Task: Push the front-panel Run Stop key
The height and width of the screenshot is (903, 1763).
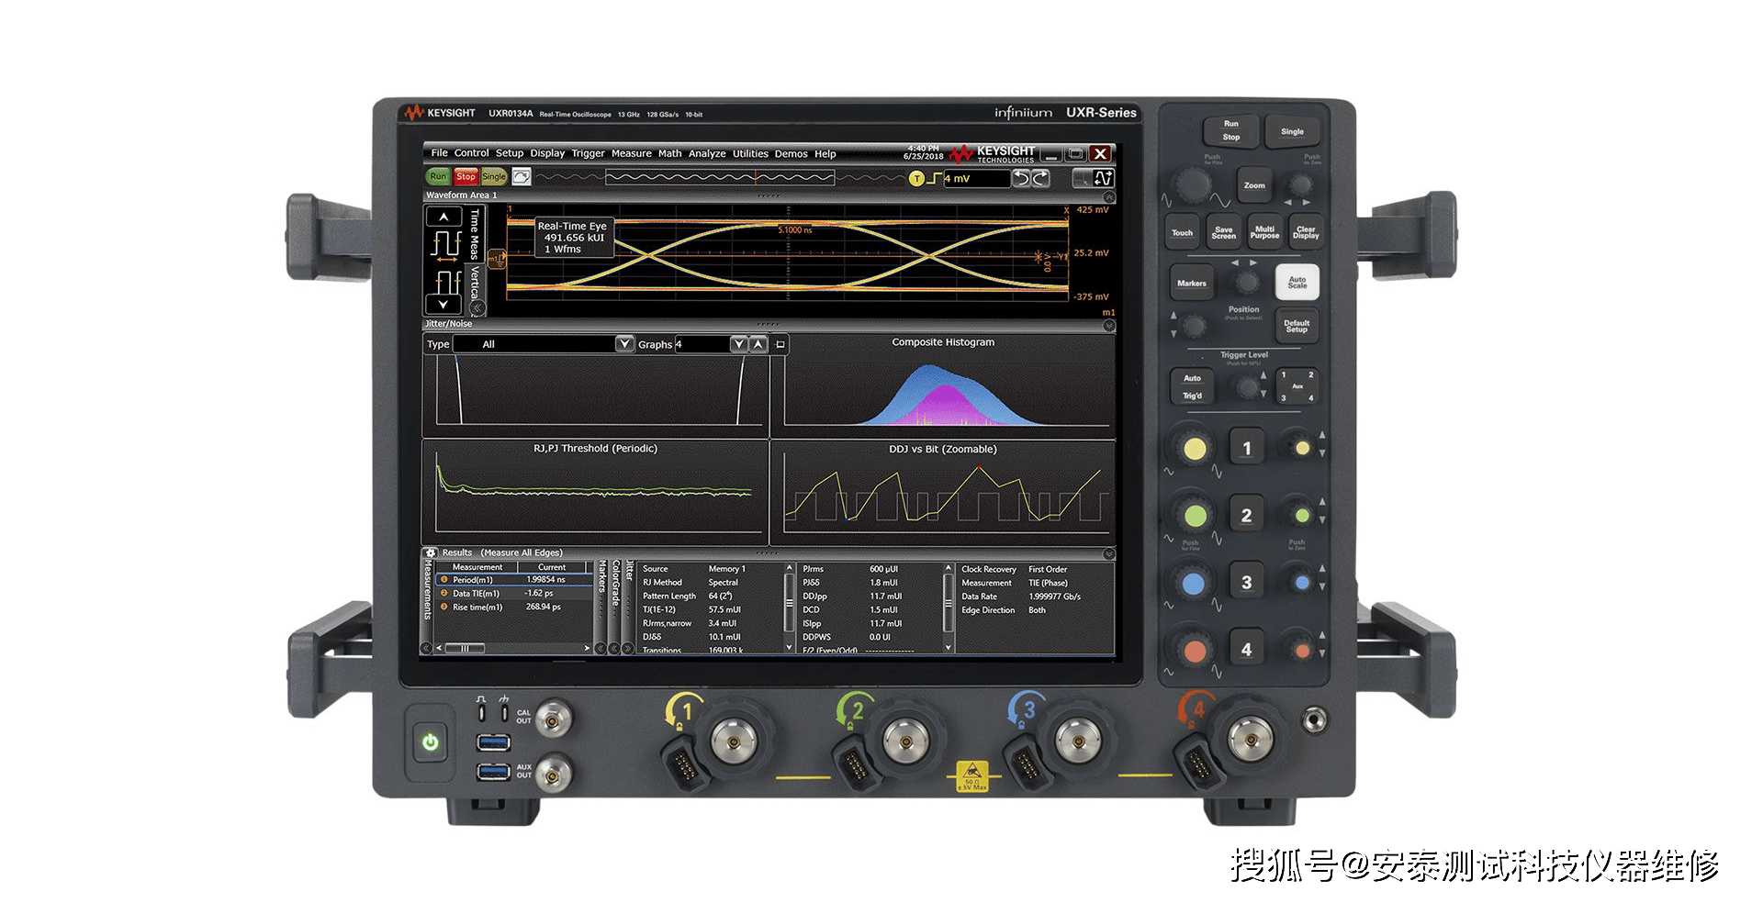Action: coord(1230,130)
